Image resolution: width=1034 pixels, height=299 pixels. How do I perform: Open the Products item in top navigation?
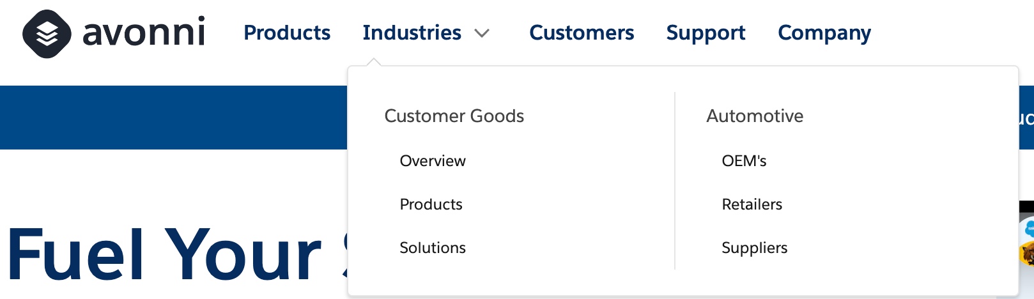click(287, 33)
